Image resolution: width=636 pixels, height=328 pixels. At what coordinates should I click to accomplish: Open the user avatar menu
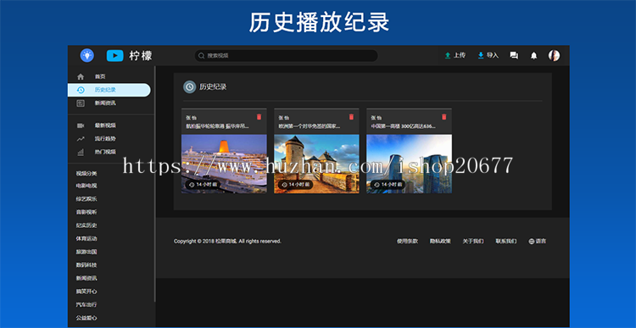point(554,56)
